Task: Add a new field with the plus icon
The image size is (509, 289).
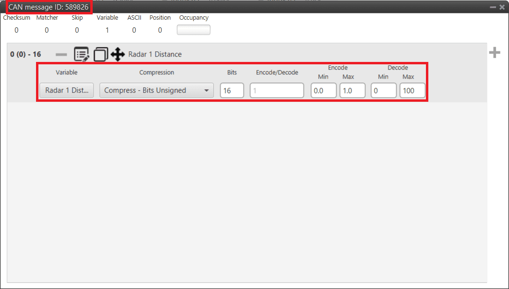Action: (x=494, y=53)
